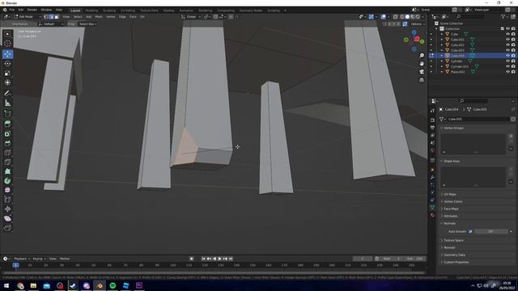Click the timeline current frame marker
Viewport: 518px width, 291px height.
tap(15, 265)
